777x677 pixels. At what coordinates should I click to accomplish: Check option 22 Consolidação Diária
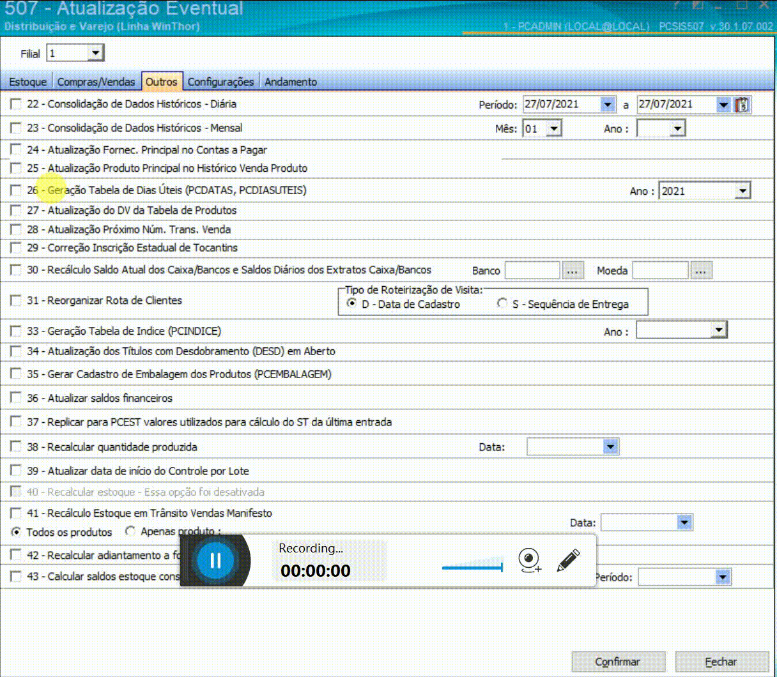coord(16,104)
